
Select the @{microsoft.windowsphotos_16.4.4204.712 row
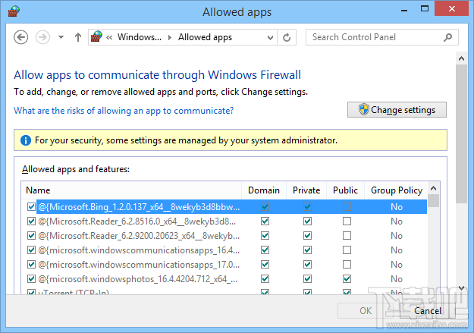pos(224,279)
